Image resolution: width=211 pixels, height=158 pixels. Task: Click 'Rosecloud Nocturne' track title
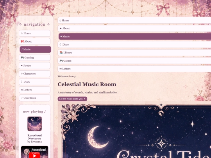click(35, 137)
